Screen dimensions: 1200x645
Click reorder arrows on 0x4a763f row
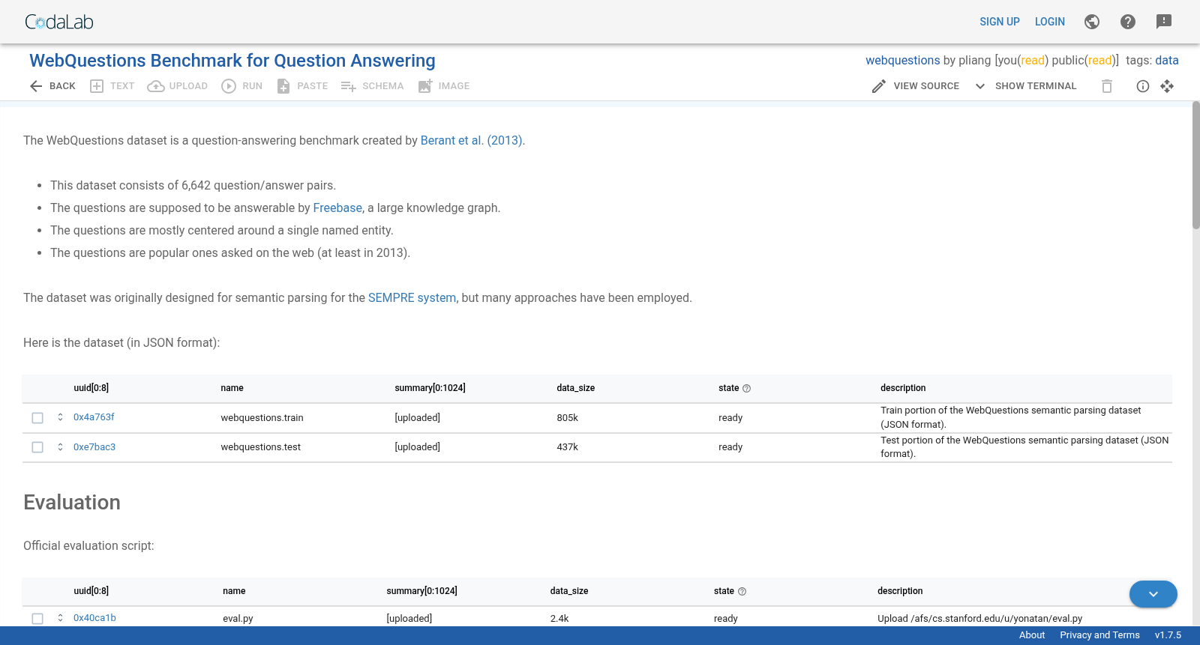coord(61,417)
